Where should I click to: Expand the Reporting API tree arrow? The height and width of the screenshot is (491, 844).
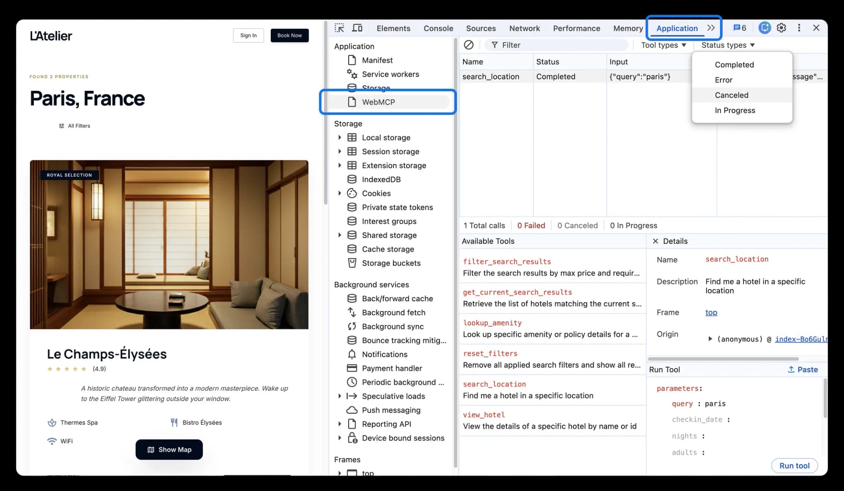tap(339, 424)
